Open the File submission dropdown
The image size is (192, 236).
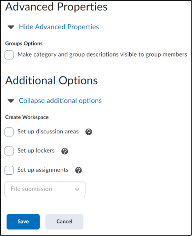45,189
